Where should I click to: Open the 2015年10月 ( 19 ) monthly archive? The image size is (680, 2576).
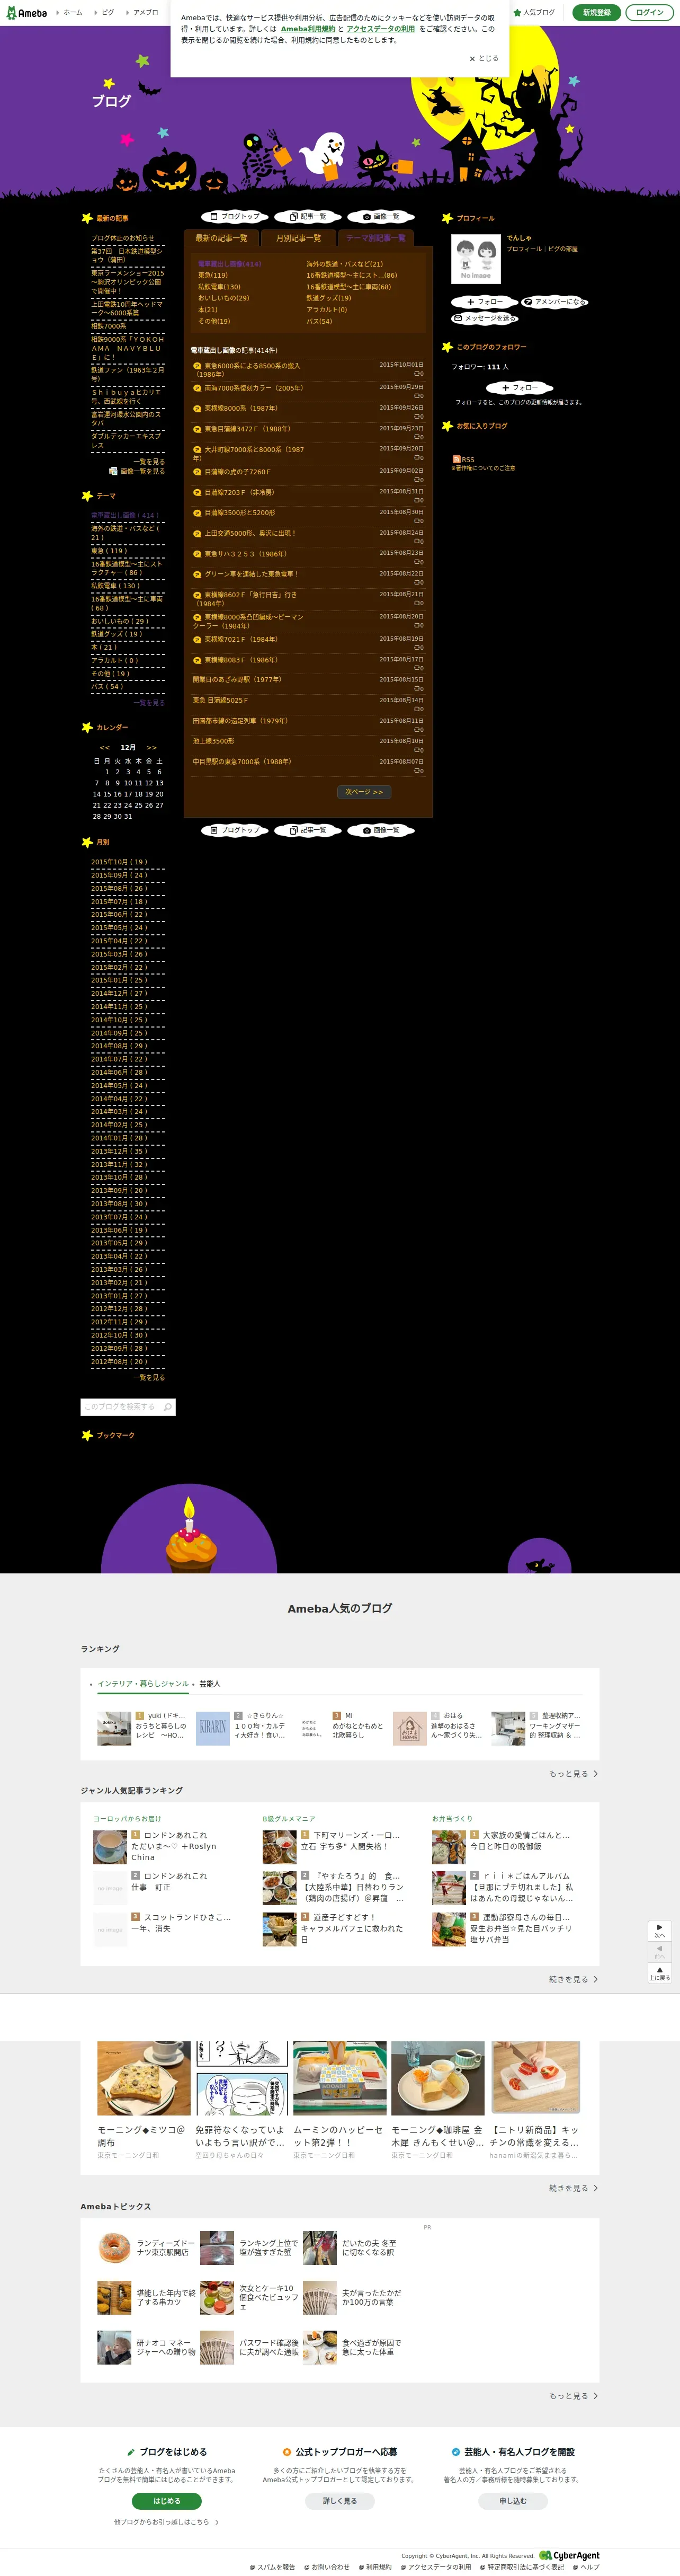(x=119, y=862)
